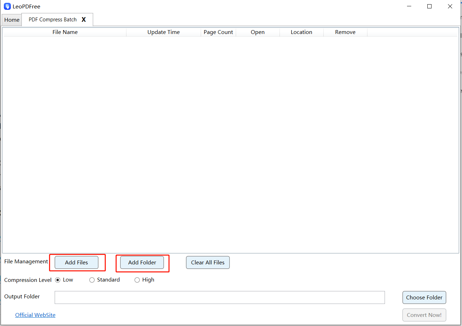The width and height of the screenshot is (462, 326).
Task: Click the Convert Now button
Action: [x=424, y=315]
